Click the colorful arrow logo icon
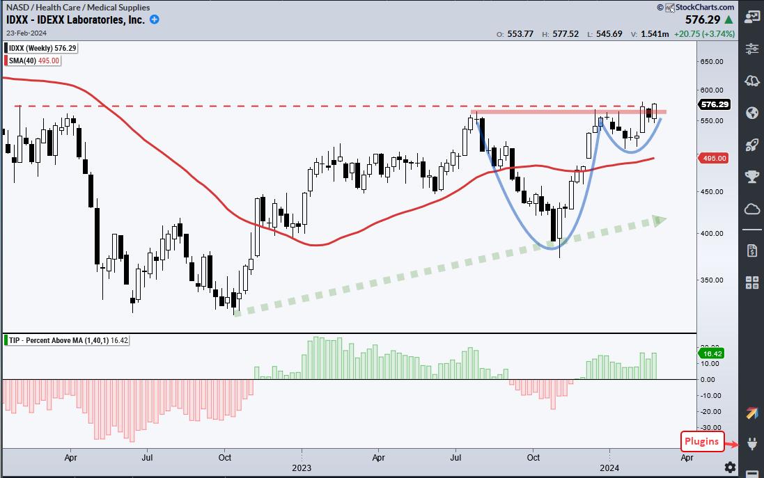The height and width of the screenshot is (478, 764). tap(751, 413)
